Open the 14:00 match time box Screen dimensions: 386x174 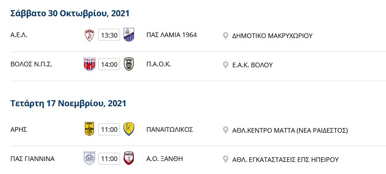click(x=109, y=64)
